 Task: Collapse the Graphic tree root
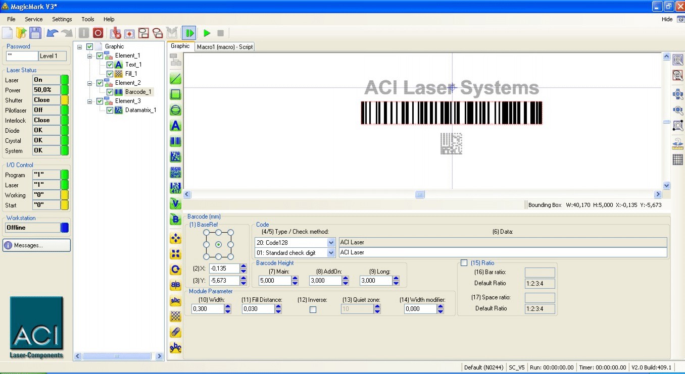pyautogui.click(x=80, y=46)
